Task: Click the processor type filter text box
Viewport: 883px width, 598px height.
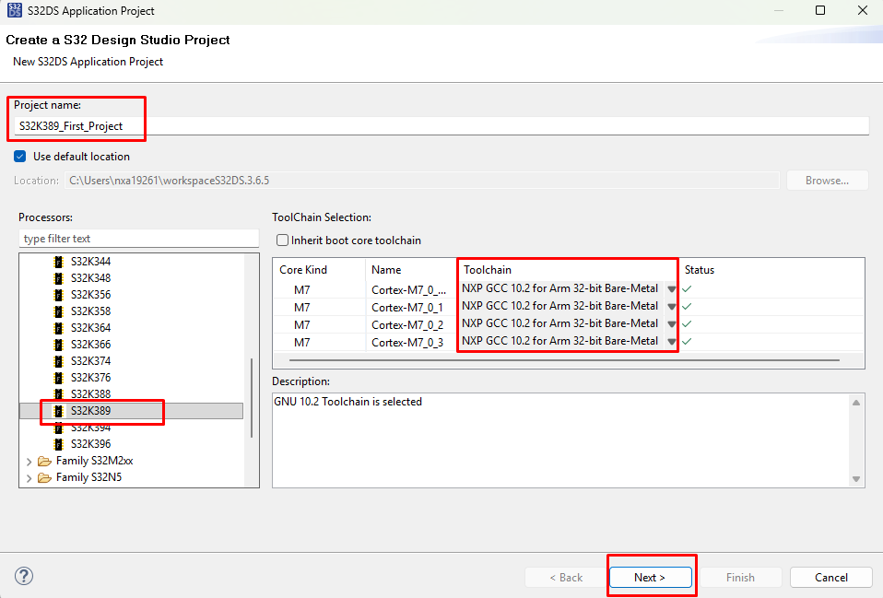Action: tap(138, 239)
